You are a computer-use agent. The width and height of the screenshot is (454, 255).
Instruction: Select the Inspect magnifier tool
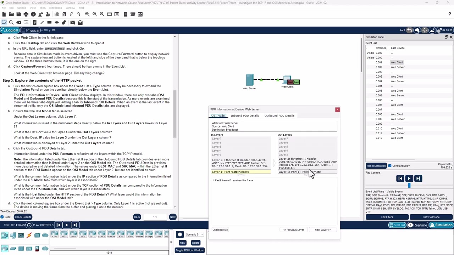point(11,22)
